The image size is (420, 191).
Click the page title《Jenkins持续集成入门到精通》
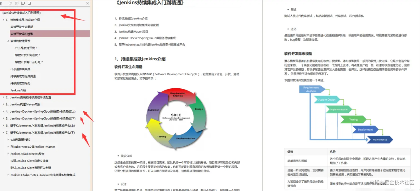point(150,3)
